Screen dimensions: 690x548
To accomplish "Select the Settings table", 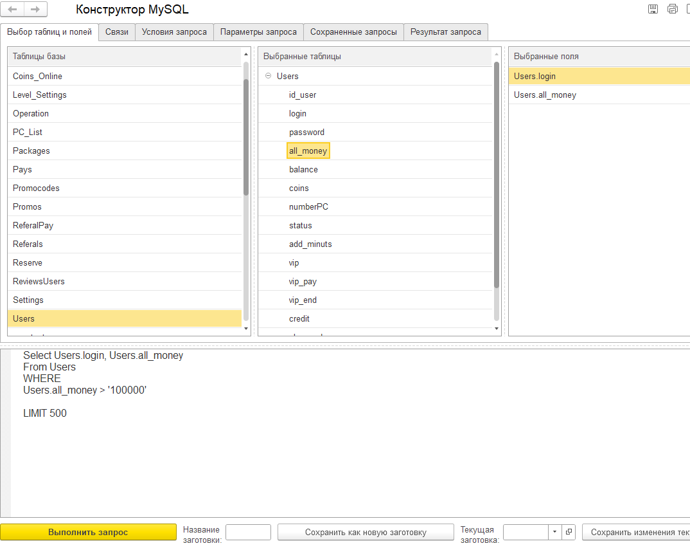I will (x=125, y=300).
